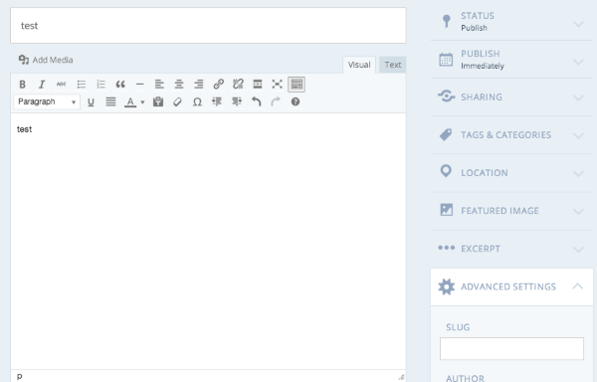Remove link with unlink icon
This screenshot has width=597, height=382.
coord(238,85)
